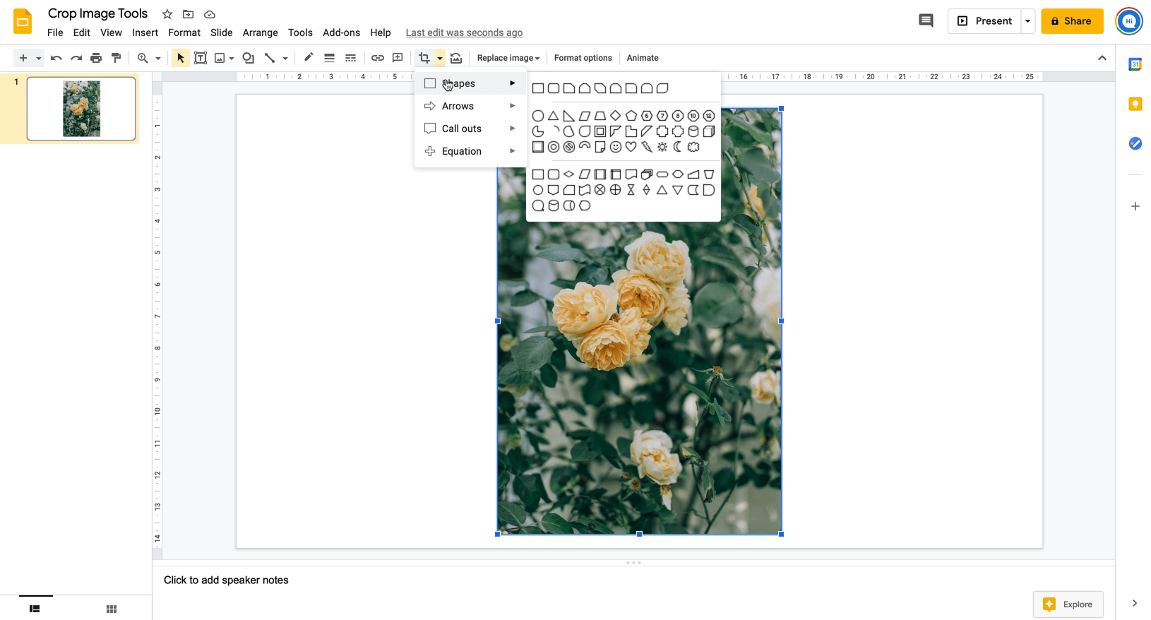Expand the Equation submenu
This screenshot has height=620, width=1151.
coord(470,151)
